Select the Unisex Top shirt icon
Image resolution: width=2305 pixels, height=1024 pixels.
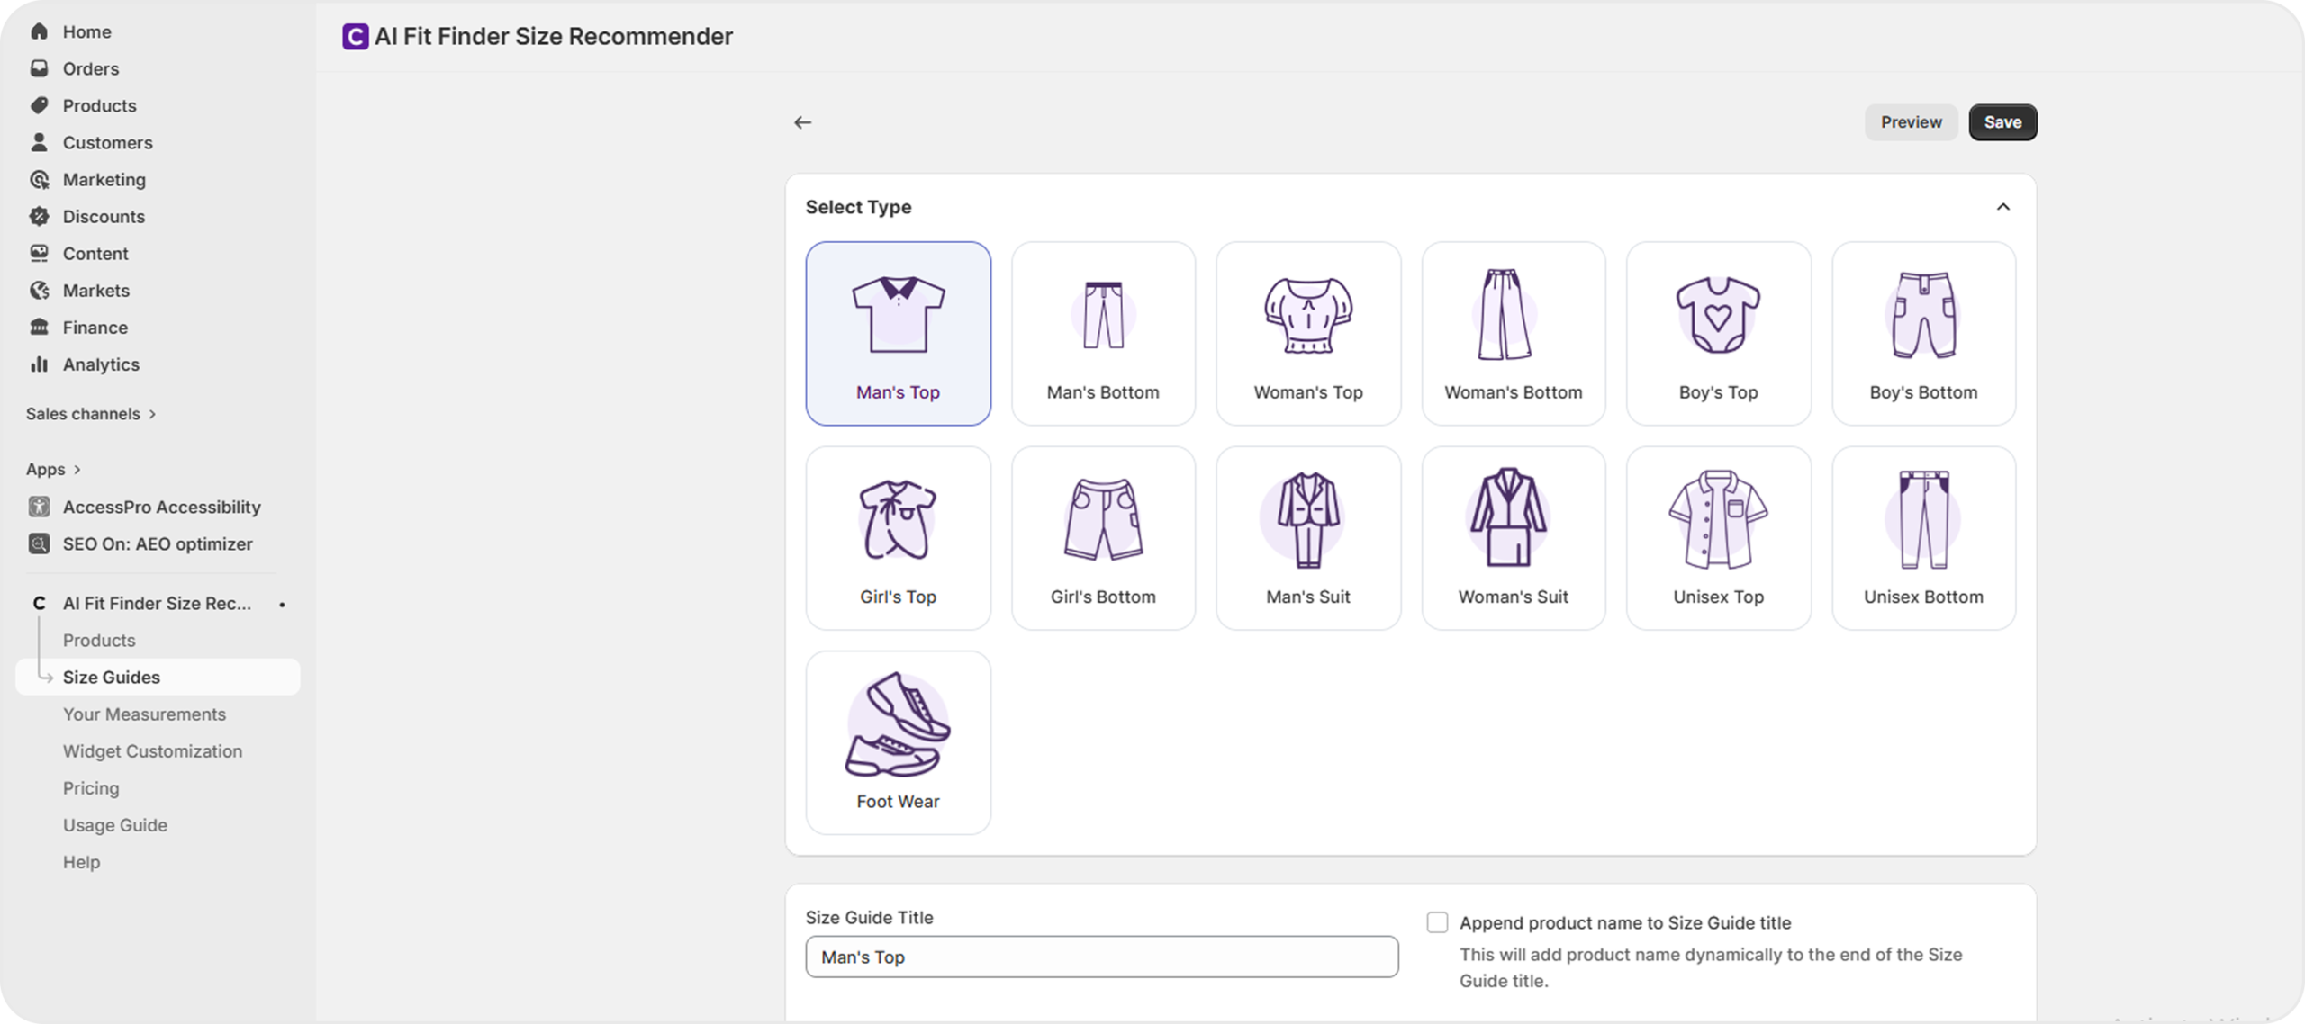click(x=1718, y=520)
